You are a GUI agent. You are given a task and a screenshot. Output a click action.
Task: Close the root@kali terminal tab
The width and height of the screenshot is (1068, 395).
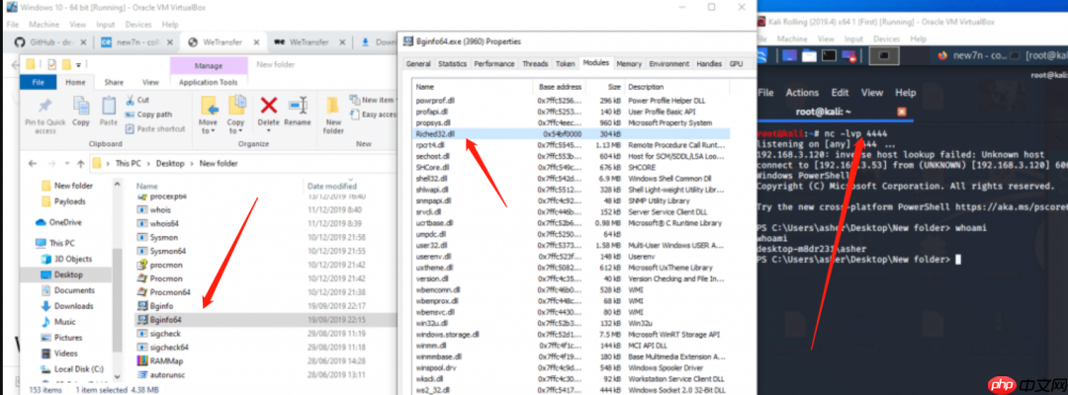pos(901,112)
